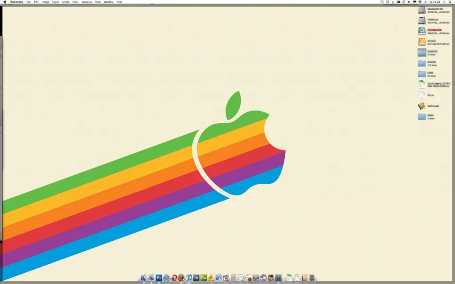Open the Trash in the Dock

(312, 278)
